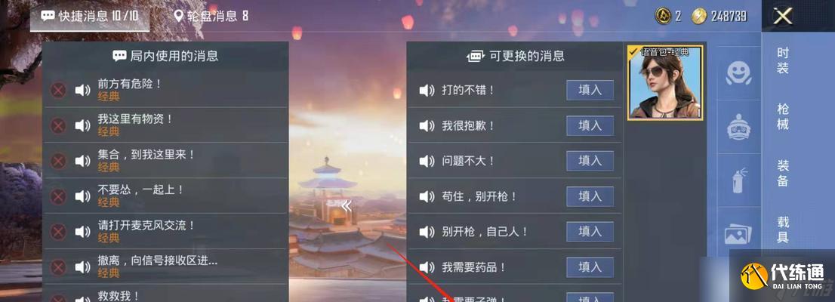Remove the 不要怂，一起上 message with red X
The image size is (835, 302).
(58, 196)
